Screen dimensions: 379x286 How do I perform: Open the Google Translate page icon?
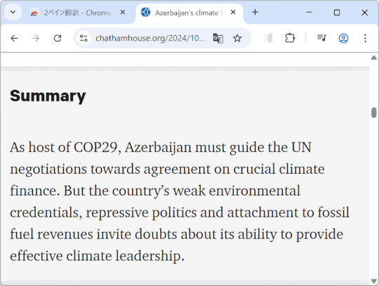pyautogui.click(x=218, y=38)
